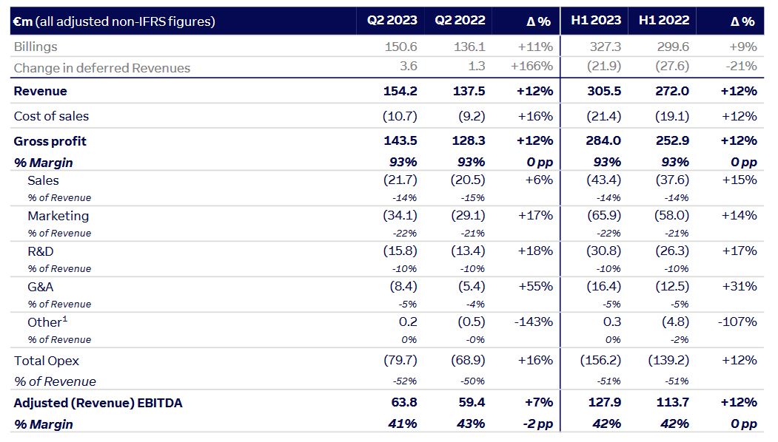Click the Q2 2023 column header
The width and height of the screenshot is (778, 442).
[x=392, y=21]
